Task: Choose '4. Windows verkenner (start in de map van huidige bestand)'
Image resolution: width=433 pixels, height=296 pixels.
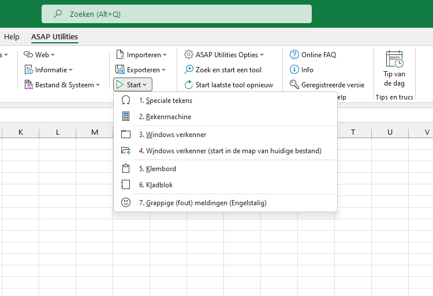Action: (x=225, y=151)
